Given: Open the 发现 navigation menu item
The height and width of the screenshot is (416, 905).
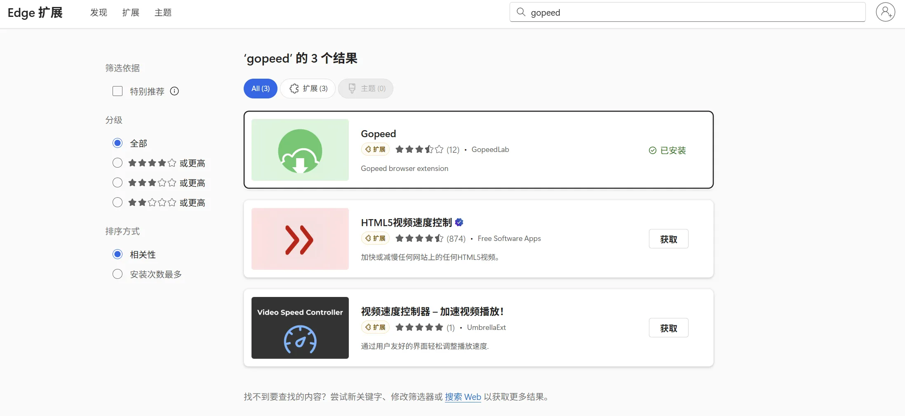Looking at the screenshot, I should tap(99, 12).
